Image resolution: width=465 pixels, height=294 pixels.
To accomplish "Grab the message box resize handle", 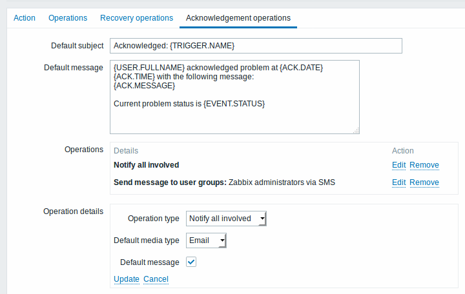I will (x=356, y=131).
